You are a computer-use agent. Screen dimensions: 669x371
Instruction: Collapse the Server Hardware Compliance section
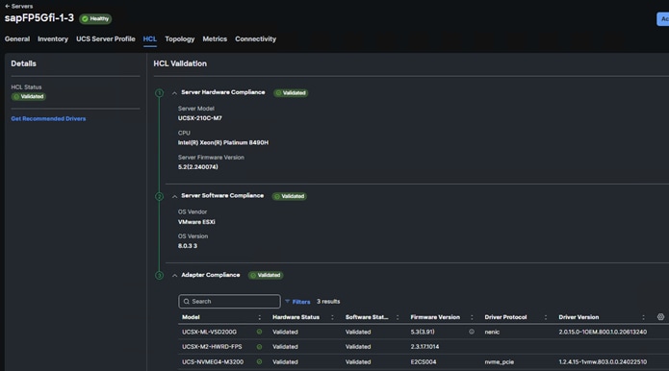point(174,93)
